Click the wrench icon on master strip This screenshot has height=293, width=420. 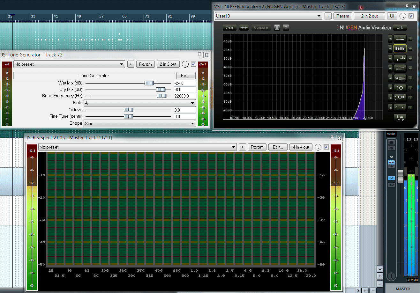391,275
